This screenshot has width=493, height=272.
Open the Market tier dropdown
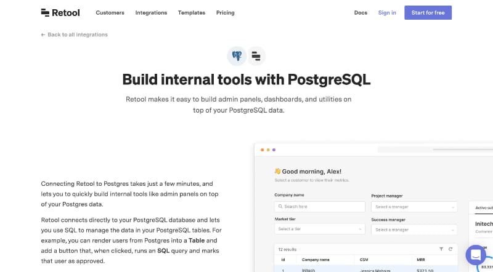coord(320,229)
